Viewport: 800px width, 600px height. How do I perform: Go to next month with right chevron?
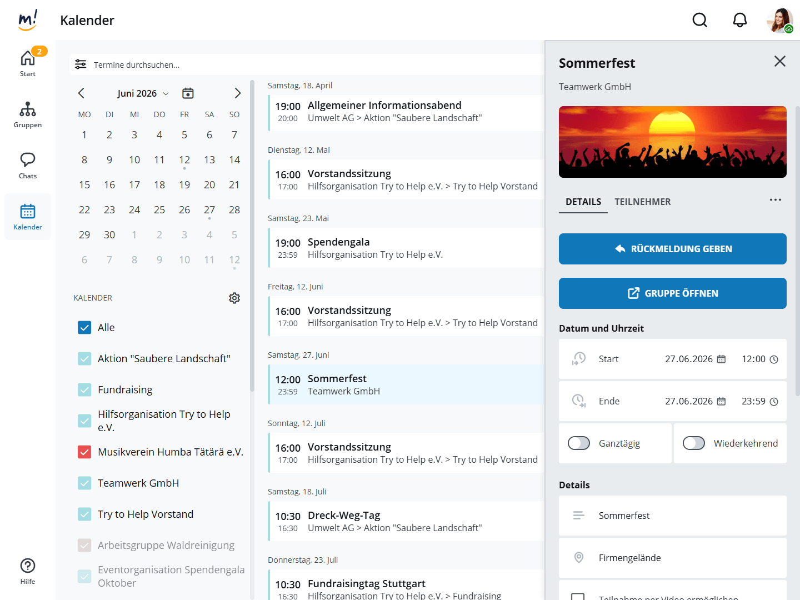237,93
